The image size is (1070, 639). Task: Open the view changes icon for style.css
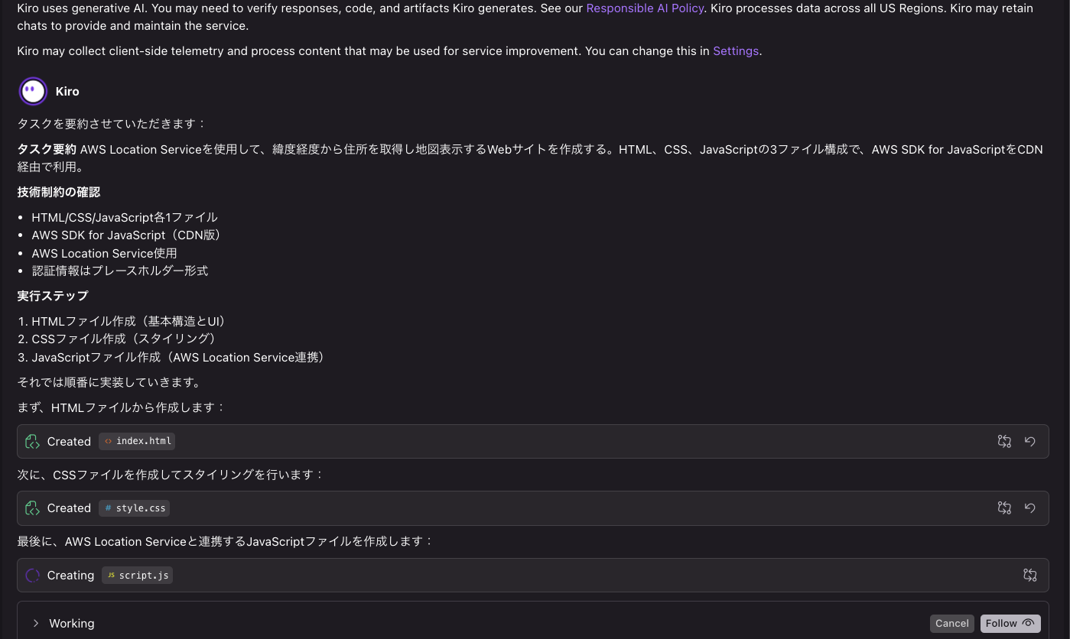(x=1004, y=508)
